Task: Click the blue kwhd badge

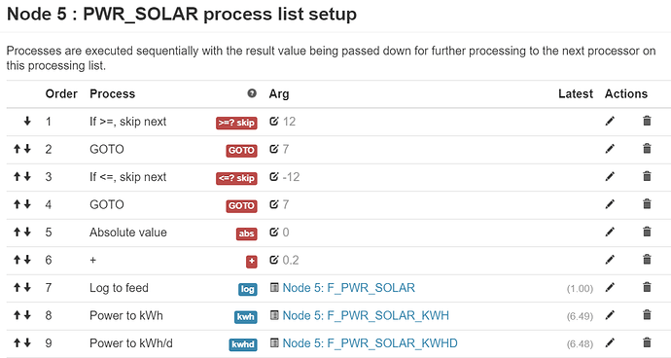Action: click(243, 344)
